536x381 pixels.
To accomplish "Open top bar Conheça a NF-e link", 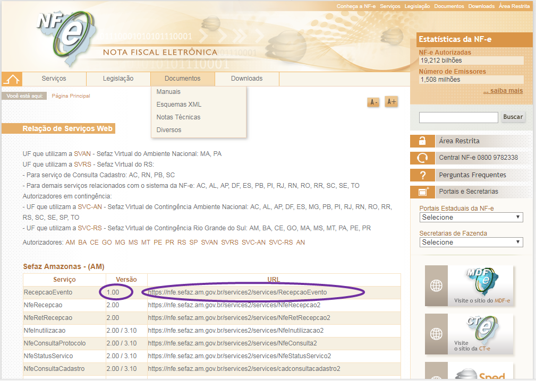I will coord(356,6).
